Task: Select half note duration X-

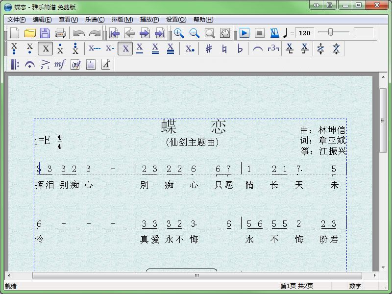Action: pyautogui.click(x=110, y=48)
